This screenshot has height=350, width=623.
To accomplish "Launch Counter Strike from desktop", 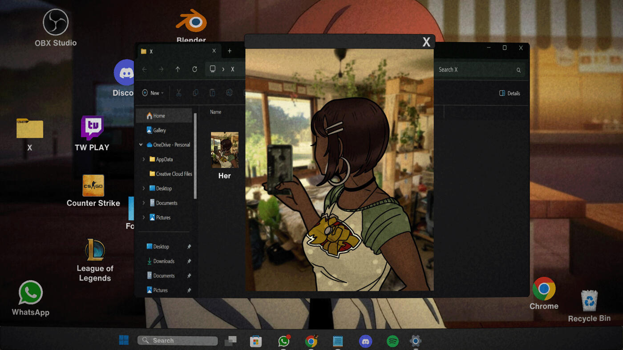I will [x=93, y=186].
